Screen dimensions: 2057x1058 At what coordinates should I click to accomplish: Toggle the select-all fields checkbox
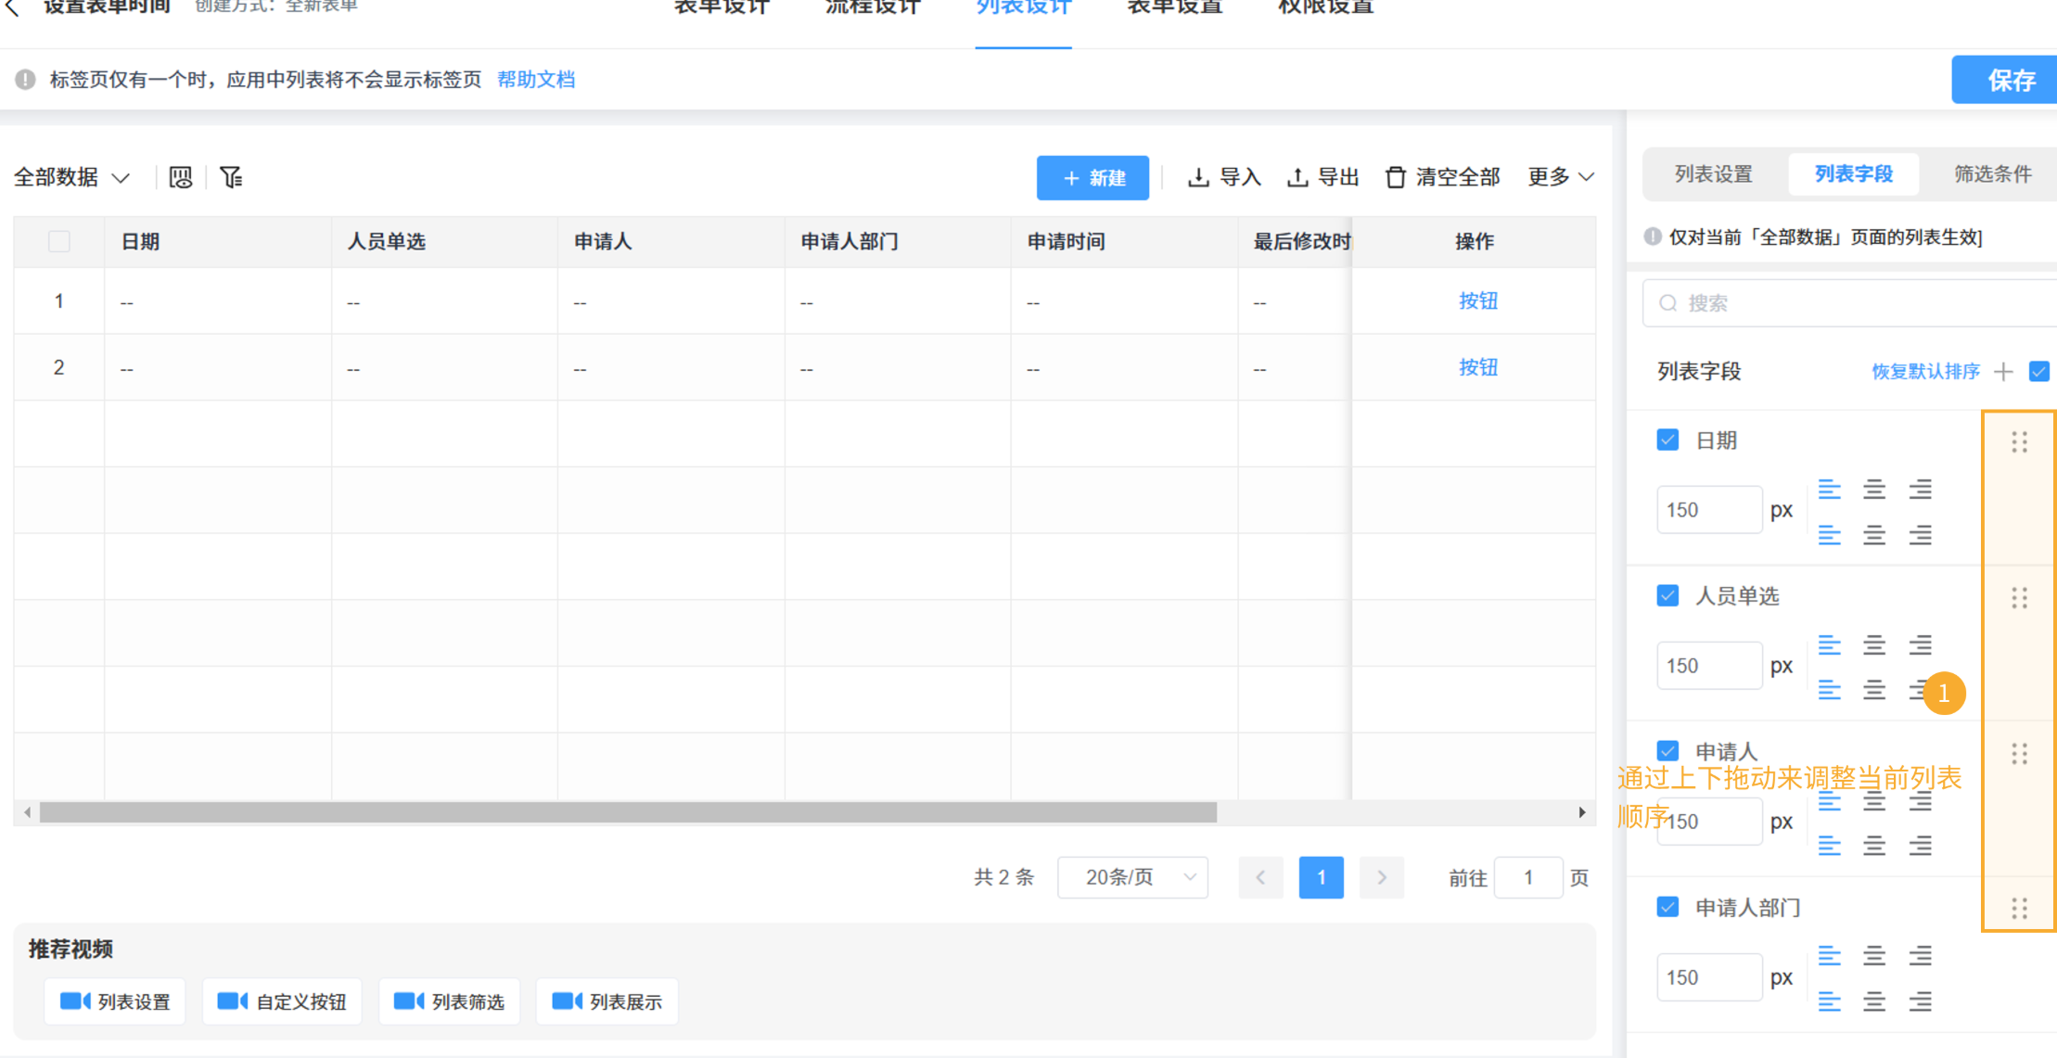[x=2038, y=372]
